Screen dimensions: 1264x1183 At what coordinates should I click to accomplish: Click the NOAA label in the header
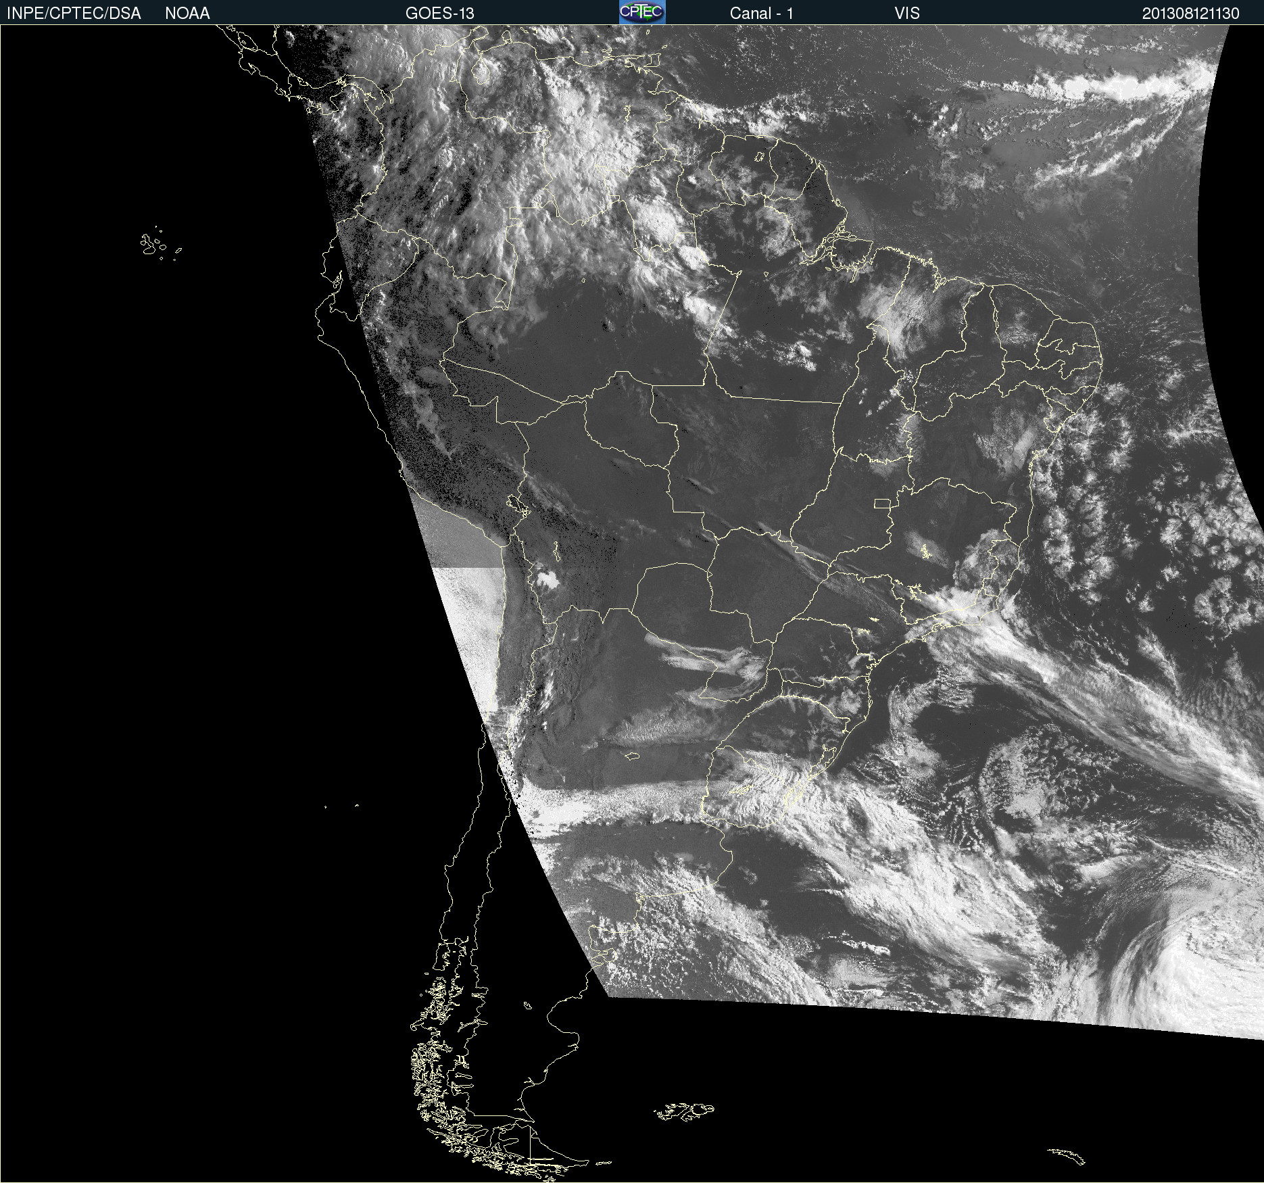click(x=187, y=14)
